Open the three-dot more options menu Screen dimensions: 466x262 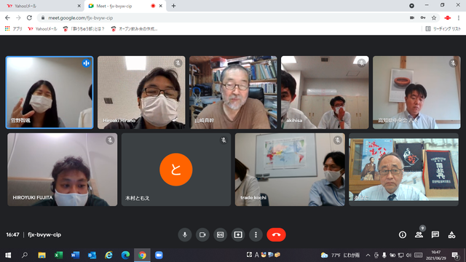click(256, 234)
